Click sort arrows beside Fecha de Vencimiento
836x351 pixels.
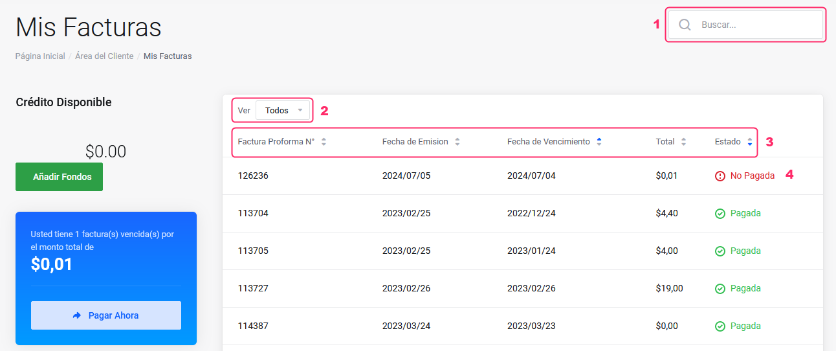(x=599, y=142)
